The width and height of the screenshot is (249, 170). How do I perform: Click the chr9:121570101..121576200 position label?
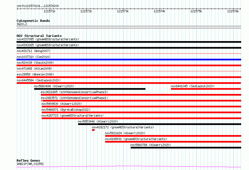(x=38, y=6)
